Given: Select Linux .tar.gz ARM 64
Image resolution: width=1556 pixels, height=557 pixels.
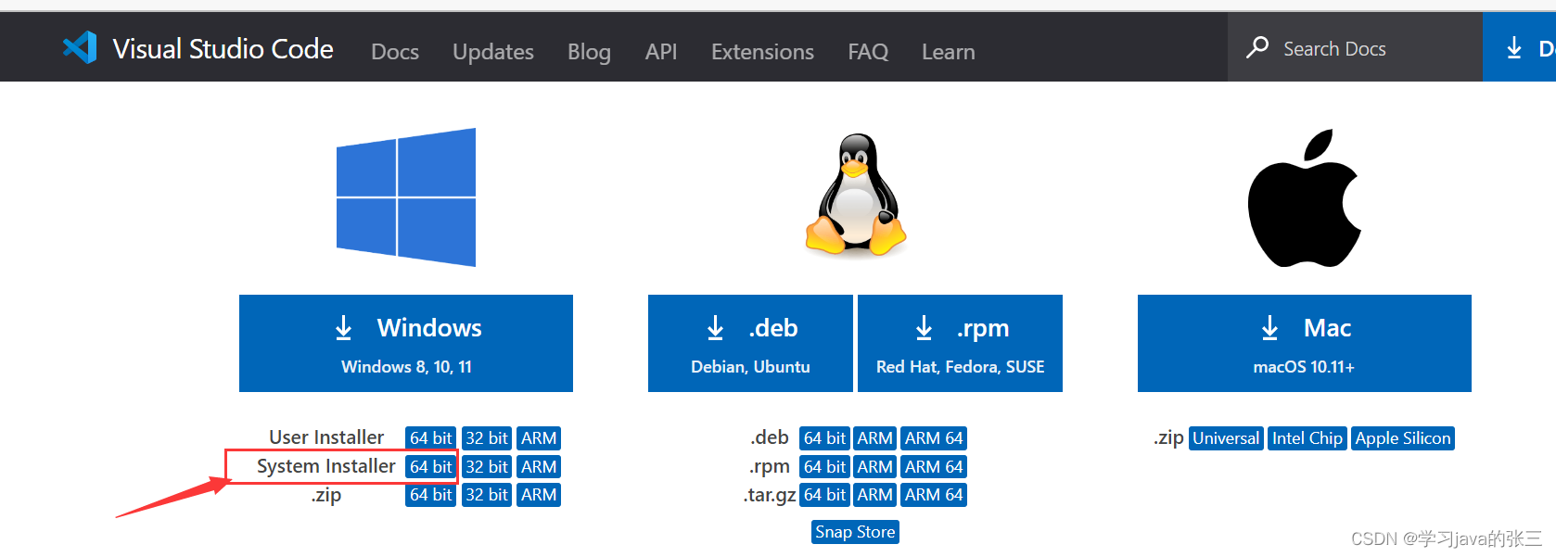Looking at the screenshot, I should 934,495.
